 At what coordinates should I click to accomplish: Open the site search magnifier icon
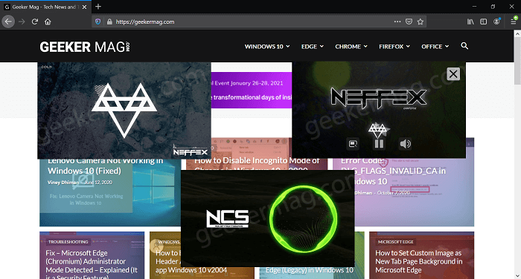464,46
